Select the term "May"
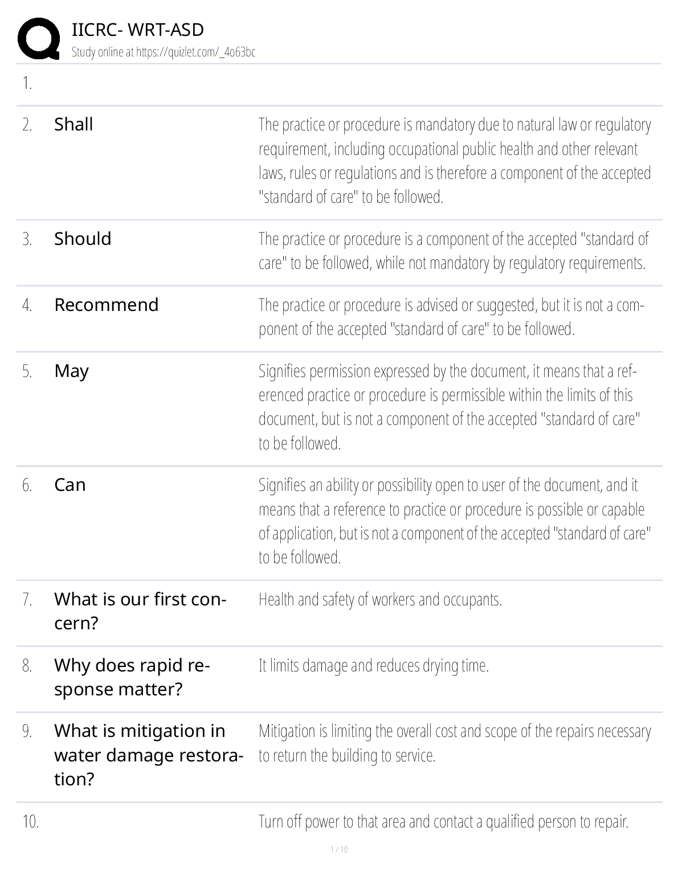Viewport: 678px width, 877px height. pyautogui.click(x=71, y=371)
